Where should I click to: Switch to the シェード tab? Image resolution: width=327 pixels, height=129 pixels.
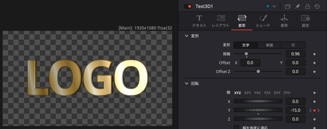(x=263, y=21)
